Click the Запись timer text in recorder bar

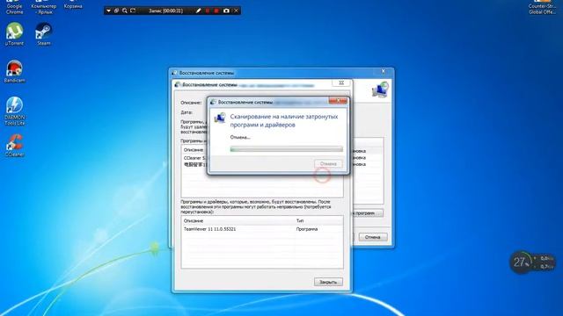tap(165, 11)
